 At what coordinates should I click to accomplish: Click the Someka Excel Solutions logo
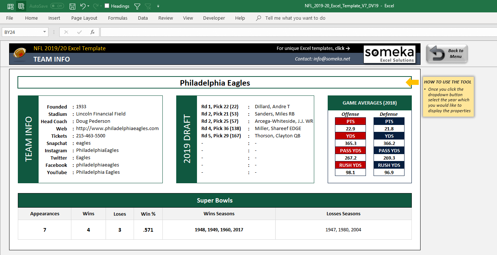coord(389,54)
